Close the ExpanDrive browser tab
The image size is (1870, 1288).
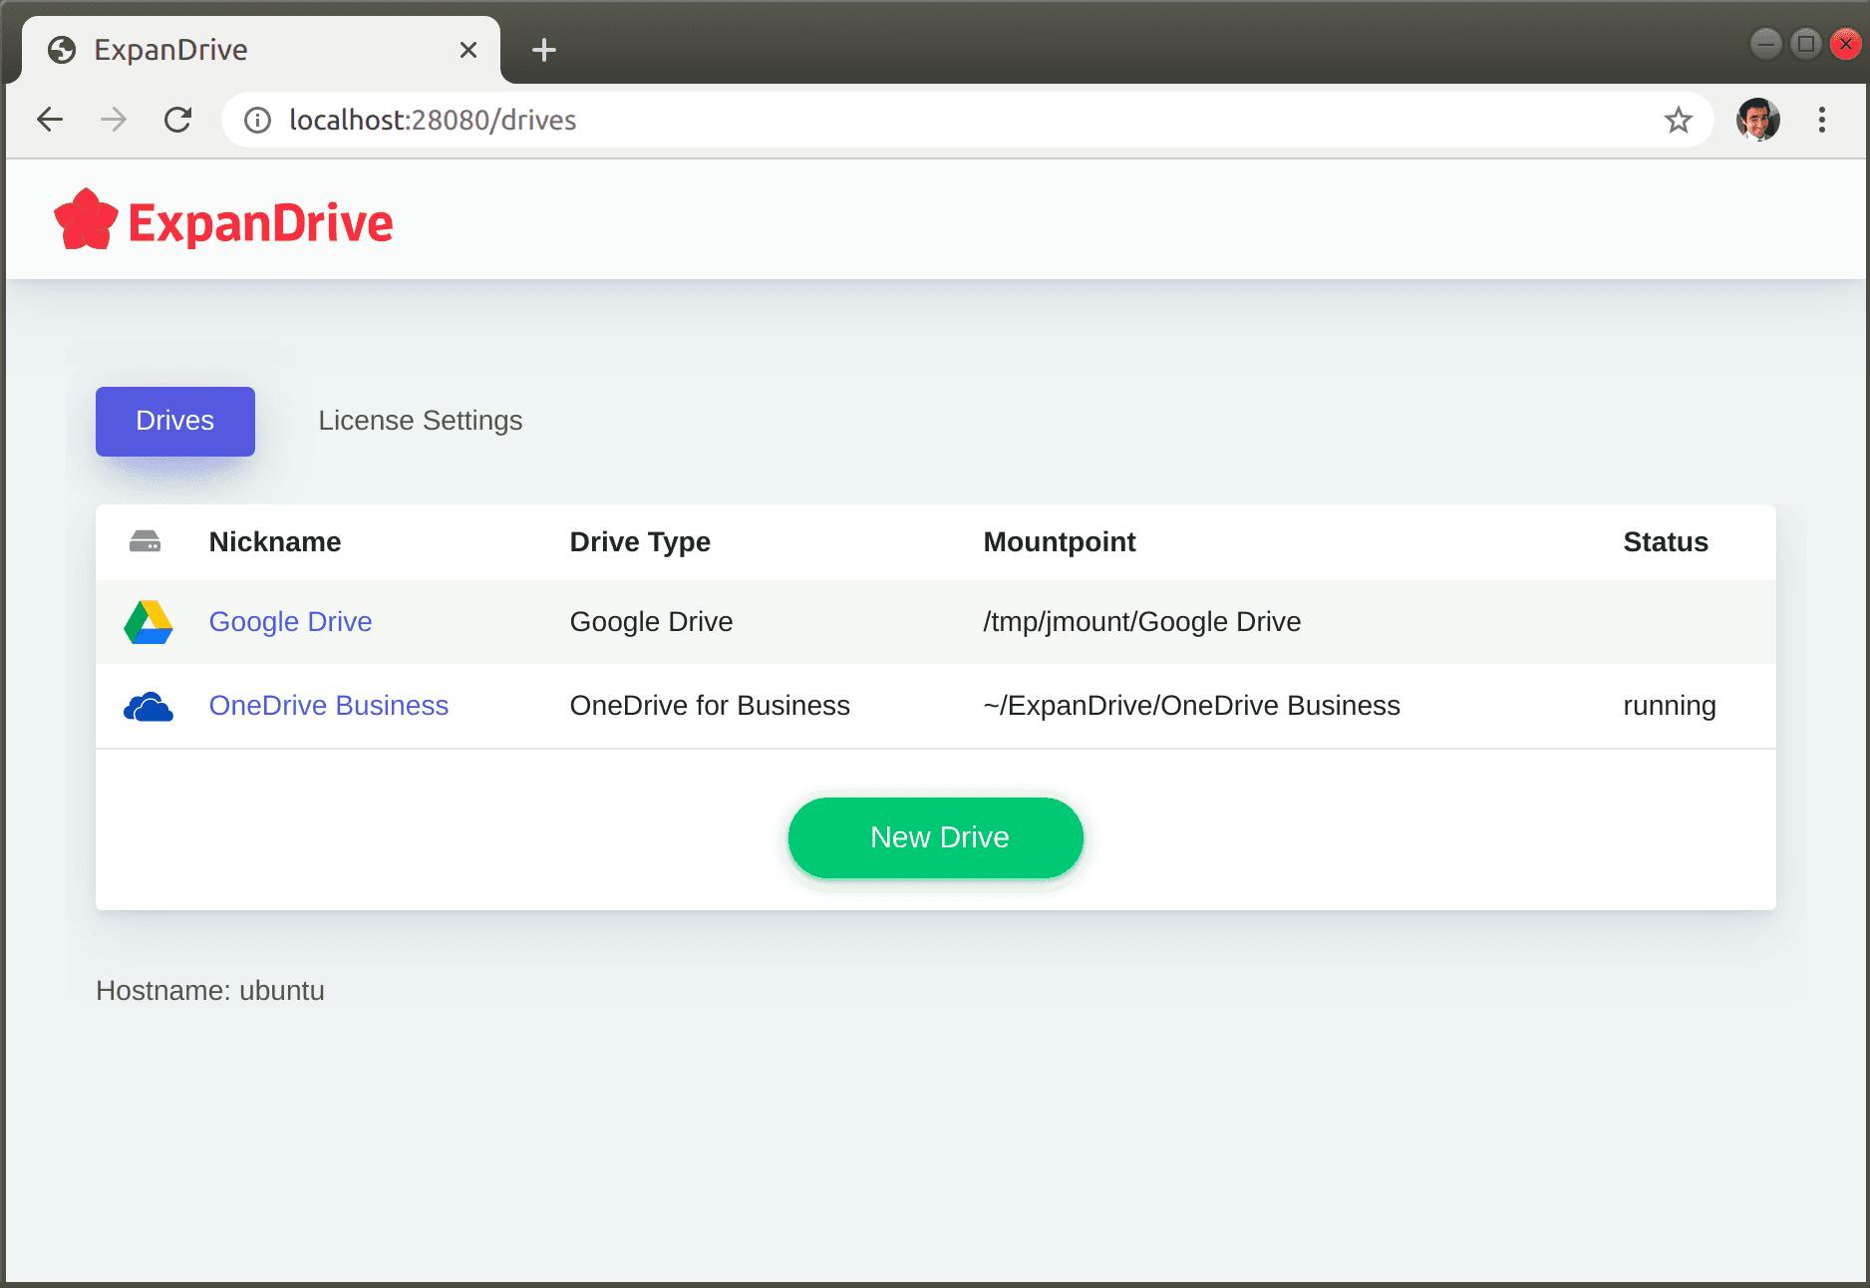(x=467, y=50)
